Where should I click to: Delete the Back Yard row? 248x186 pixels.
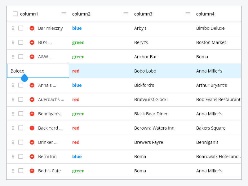[x=32, y=128]
